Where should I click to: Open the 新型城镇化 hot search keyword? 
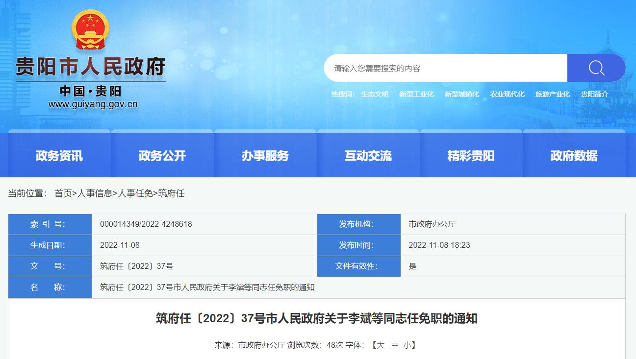462,94
